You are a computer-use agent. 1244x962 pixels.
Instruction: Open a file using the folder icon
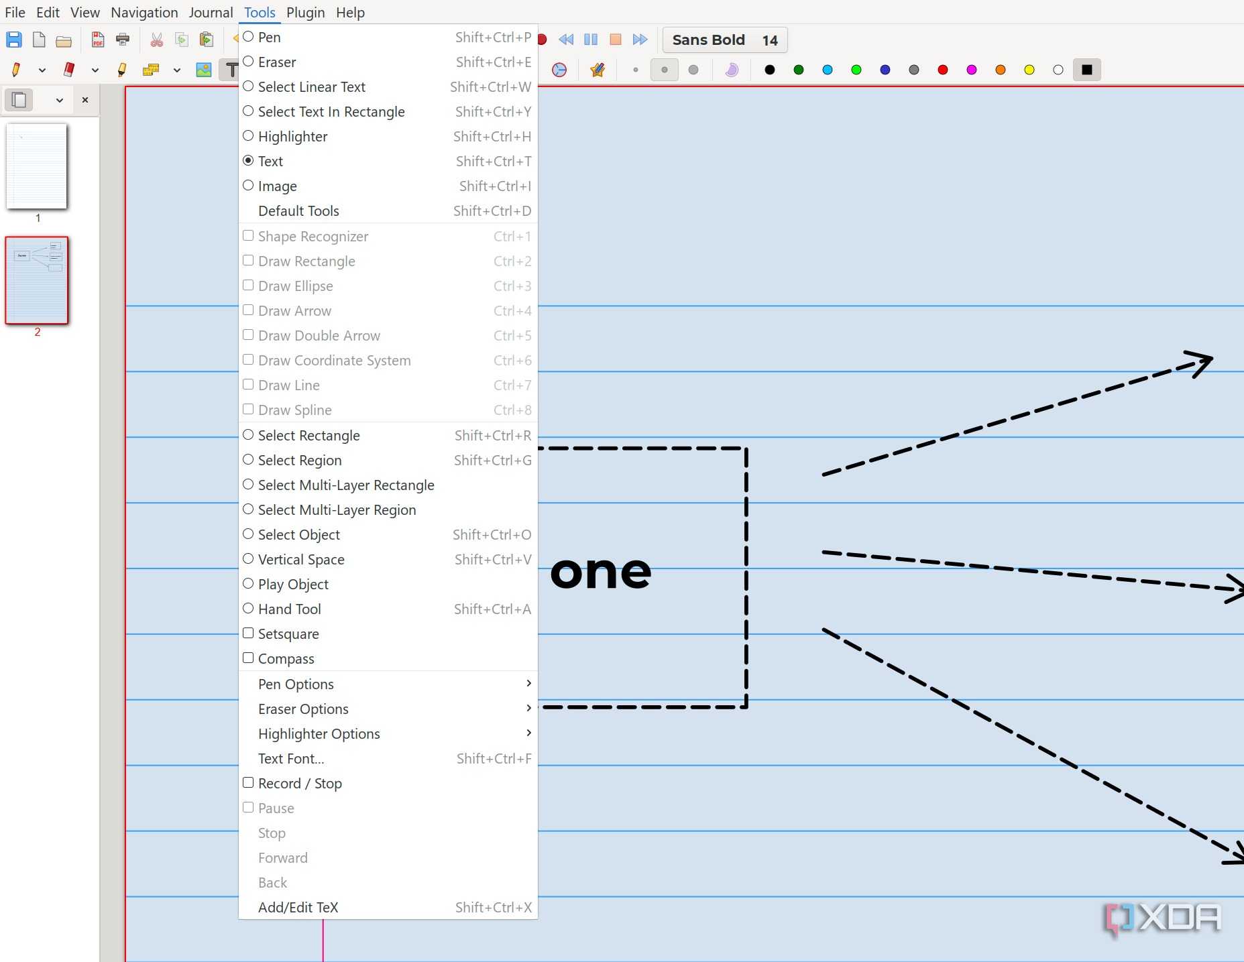64,40
